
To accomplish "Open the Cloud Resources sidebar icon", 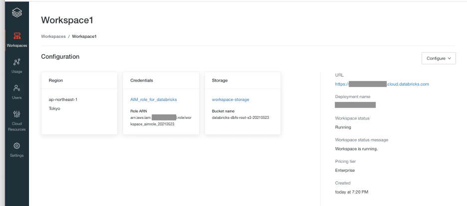I will point(17,114).
